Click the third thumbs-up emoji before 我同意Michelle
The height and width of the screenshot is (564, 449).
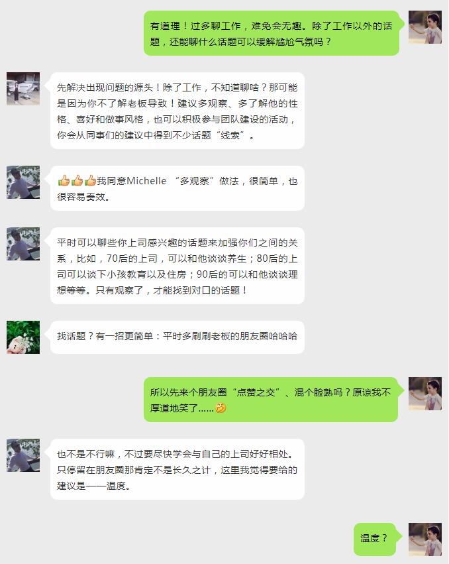coord(90,180)
